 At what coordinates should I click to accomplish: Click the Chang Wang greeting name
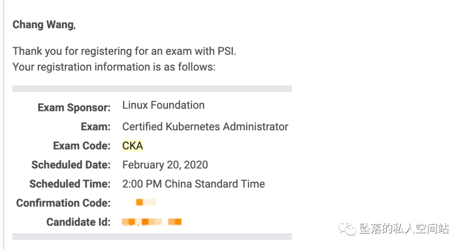click(44, 25)
